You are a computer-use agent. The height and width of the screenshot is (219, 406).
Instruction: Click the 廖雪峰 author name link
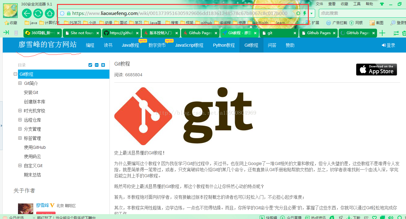(43, 206)
